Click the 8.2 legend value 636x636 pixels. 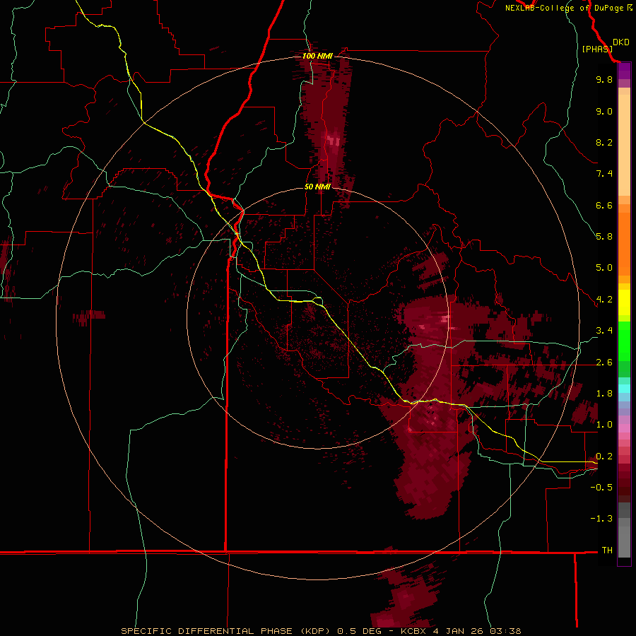pos(604,142)
